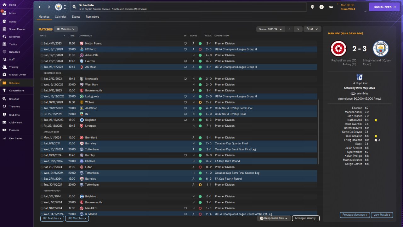This screenshot has height=227, width=403.
Task: Toggle the check circle for the Luton match
Action: coord(42,167)
